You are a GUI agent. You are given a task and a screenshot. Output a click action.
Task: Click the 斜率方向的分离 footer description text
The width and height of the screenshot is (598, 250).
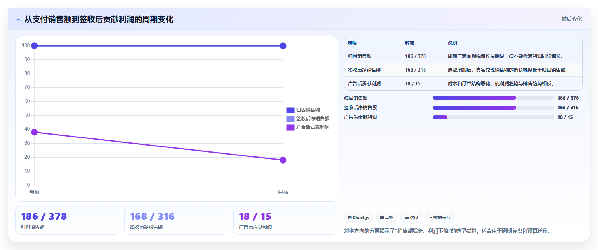pyautogui.click(x=447, y=231)
